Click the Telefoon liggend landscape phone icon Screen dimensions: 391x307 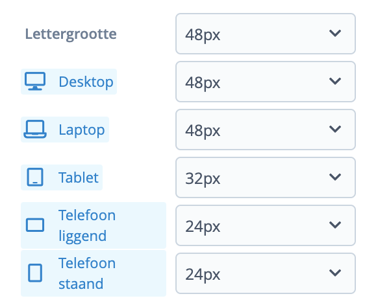click(x=34, y=225)
